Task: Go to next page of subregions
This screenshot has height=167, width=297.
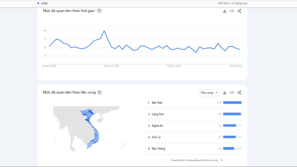Action: pos(222,160)
